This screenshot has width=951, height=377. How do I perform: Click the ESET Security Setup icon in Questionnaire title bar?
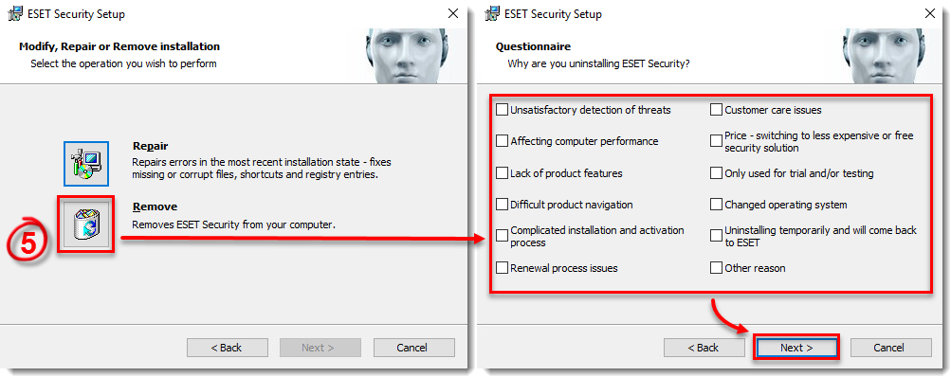[x=495, y=14]
